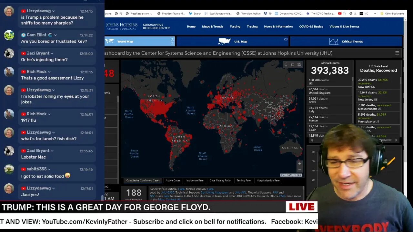Open the basemap gallery grid icon

pos(299,64)
